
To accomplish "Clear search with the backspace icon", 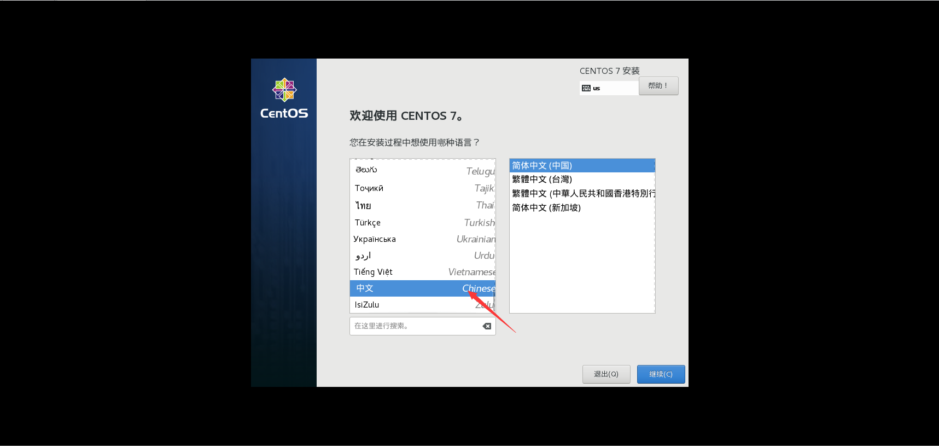I will coord(487,326).
